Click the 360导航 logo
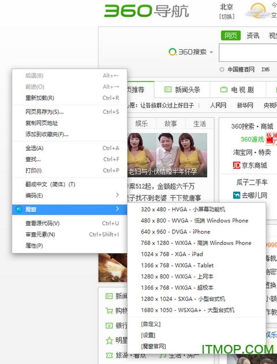Screen dimensions: 277x364 tap(147, 11)
